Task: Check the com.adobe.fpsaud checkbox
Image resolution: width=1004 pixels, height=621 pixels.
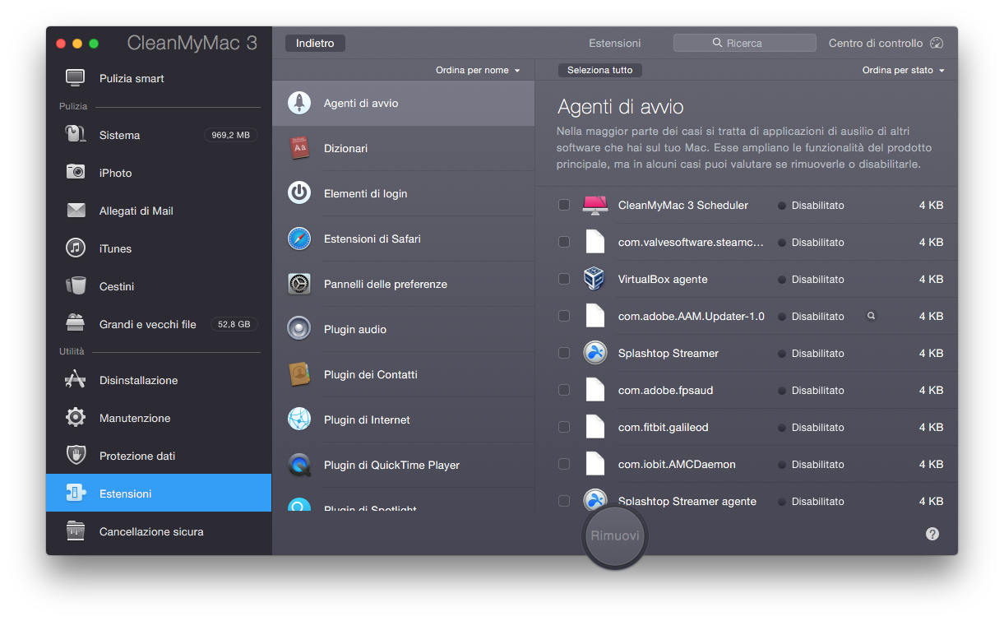Action: (564, 390)
